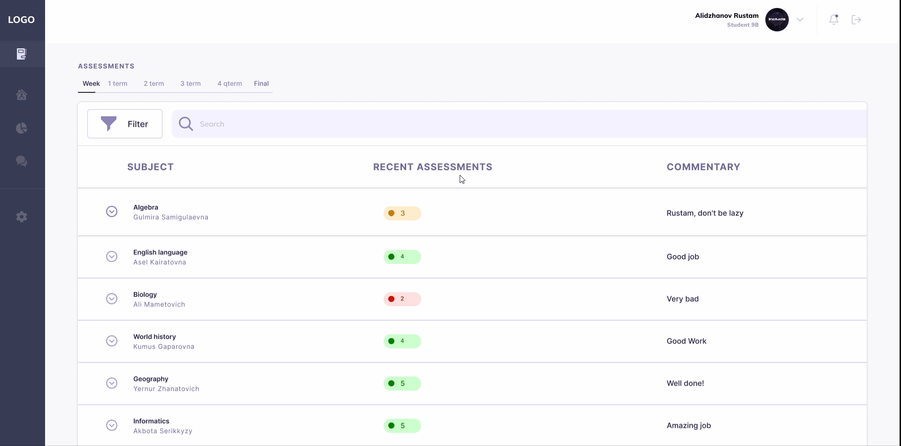The width and height of the screenshot is (901, 446).
Task: Expand the Geography subject row
Action: point(112,383)
